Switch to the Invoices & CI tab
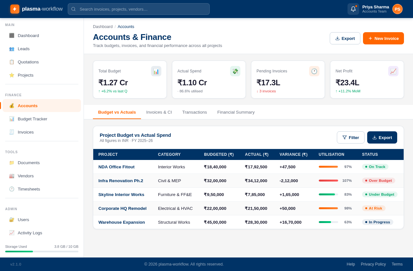The image size is (413, 271). pos(159,112)
